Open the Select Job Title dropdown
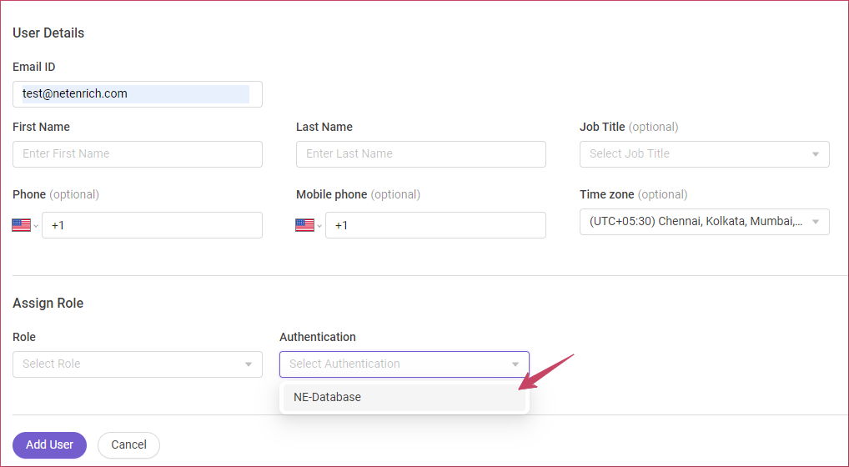849x467 pixels. [x=705, y=154]
